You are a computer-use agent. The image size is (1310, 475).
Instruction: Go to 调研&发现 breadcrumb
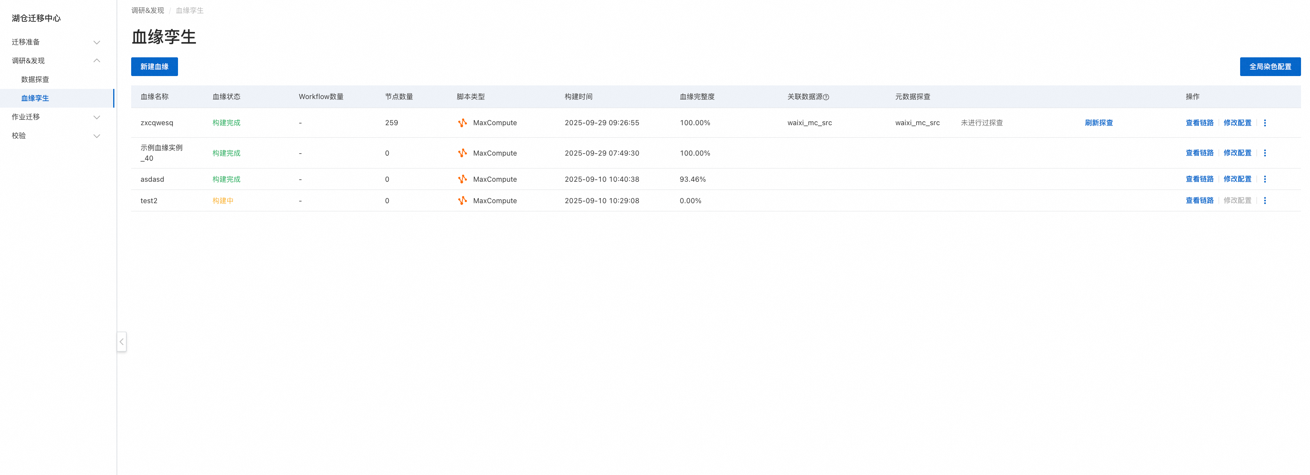[x=148, y=11]
